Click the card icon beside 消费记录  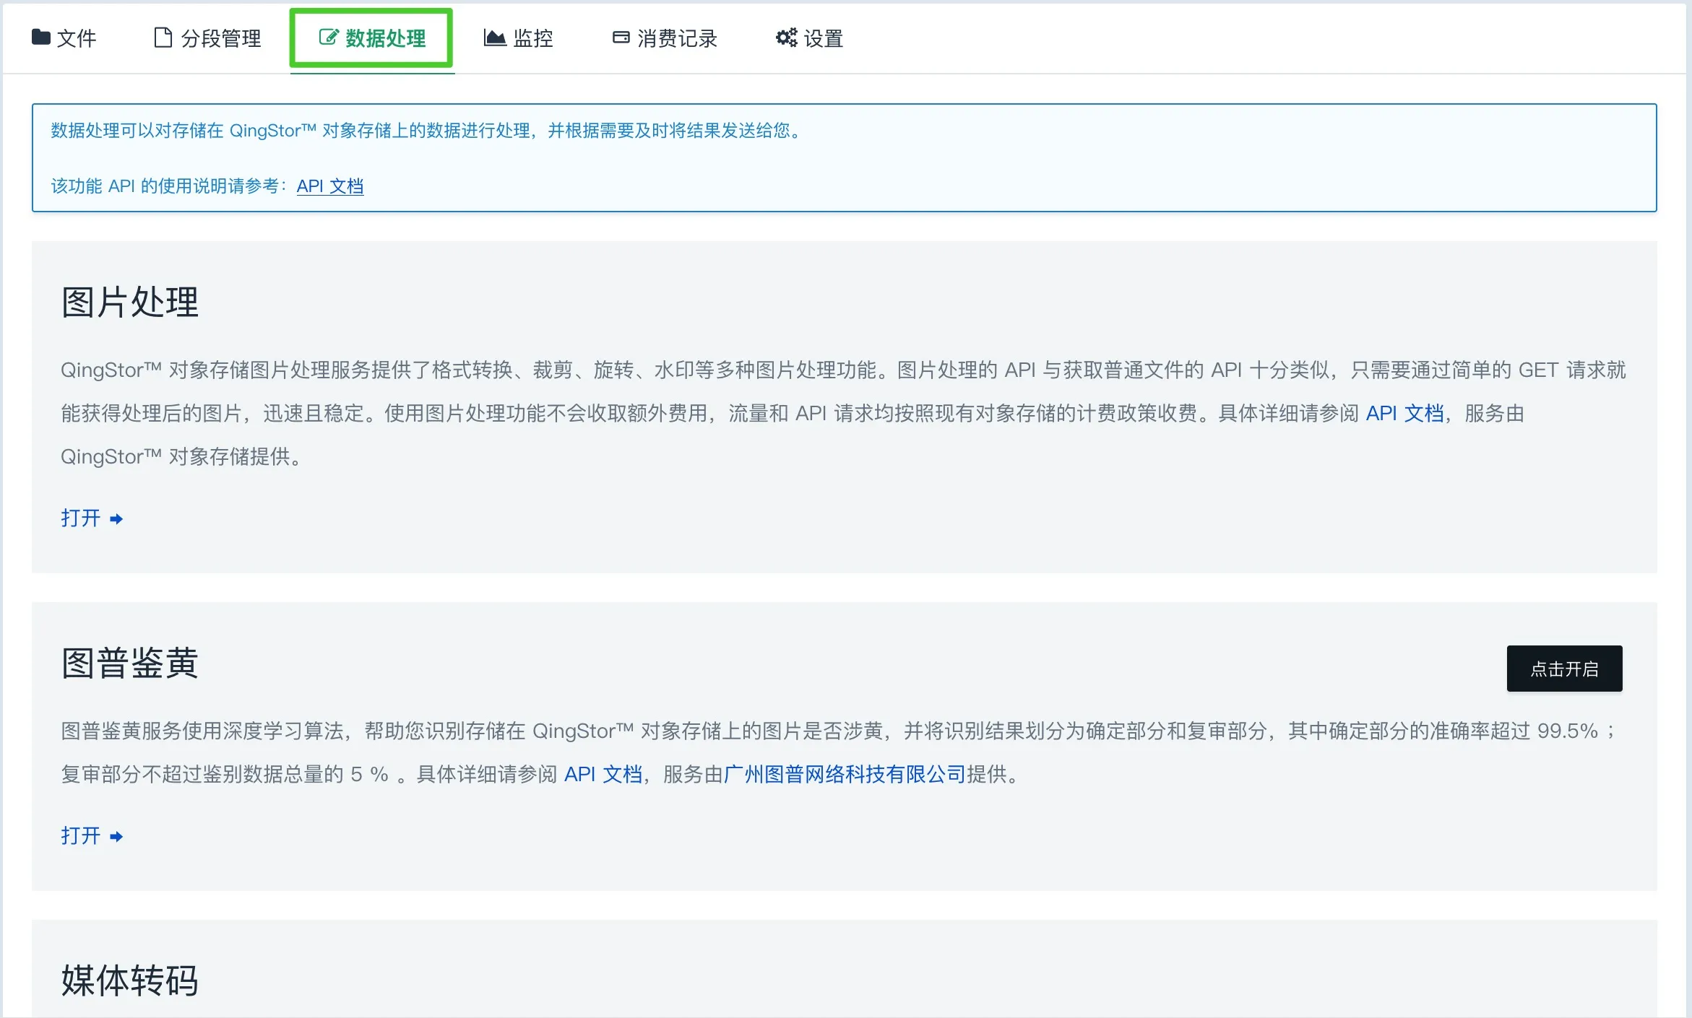[621, 38]
